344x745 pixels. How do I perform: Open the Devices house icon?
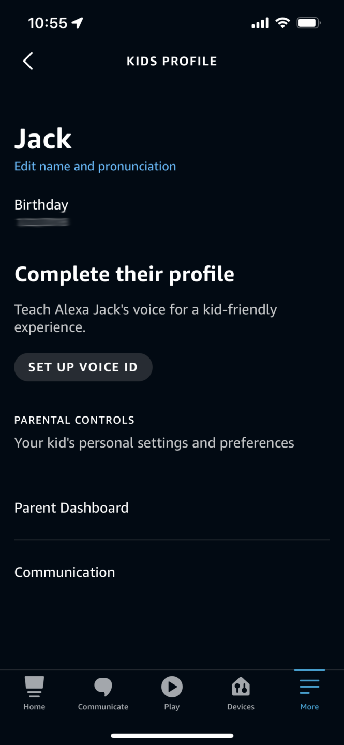pyautogui.click(x=241, y=687)
